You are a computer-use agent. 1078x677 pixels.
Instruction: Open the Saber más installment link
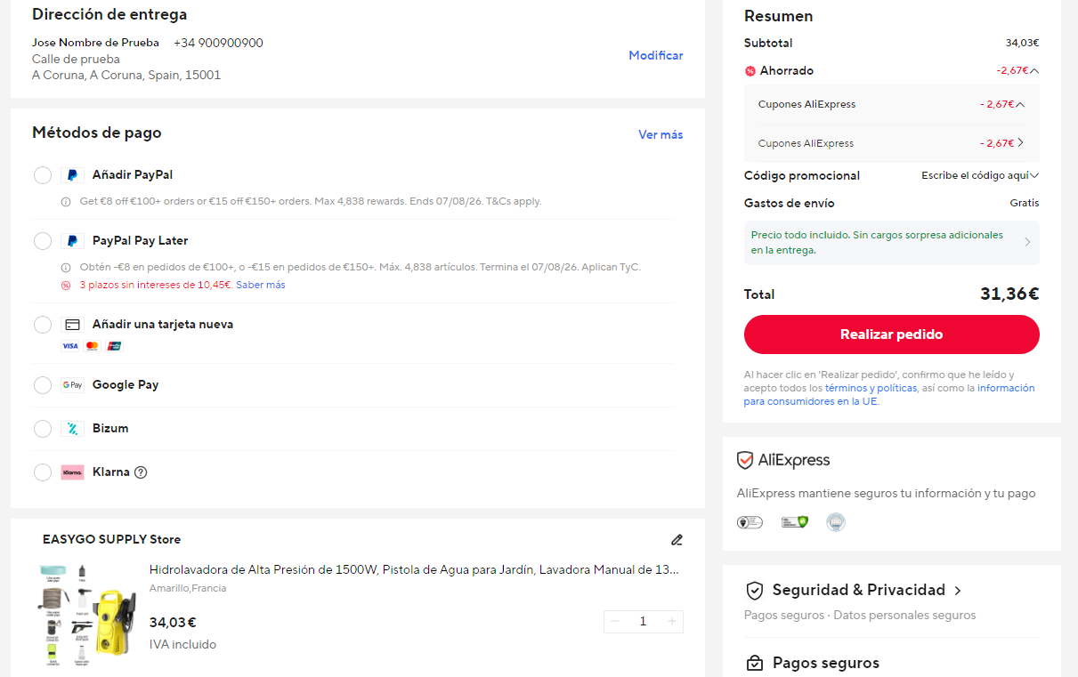click(x=261, y=286)
